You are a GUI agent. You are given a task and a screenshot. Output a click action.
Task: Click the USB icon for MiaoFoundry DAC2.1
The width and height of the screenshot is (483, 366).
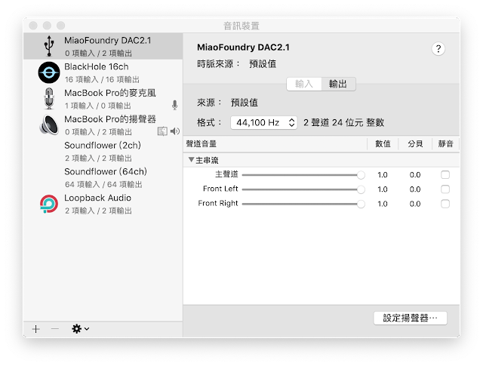(x=49, y=46)
